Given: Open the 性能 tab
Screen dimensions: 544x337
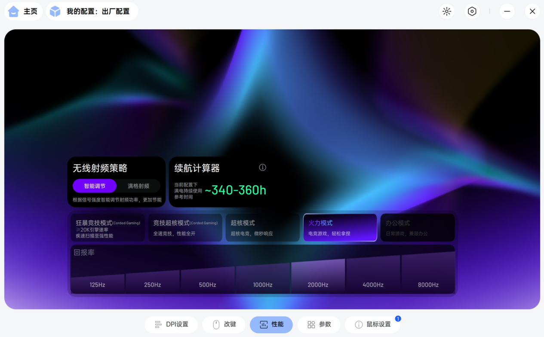Looking at the screenshot, I should coord(271,325).
